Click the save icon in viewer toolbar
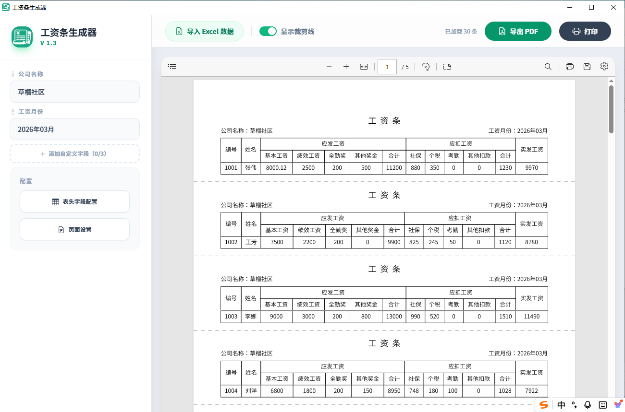The image size is (625, 412). (587, 67)
